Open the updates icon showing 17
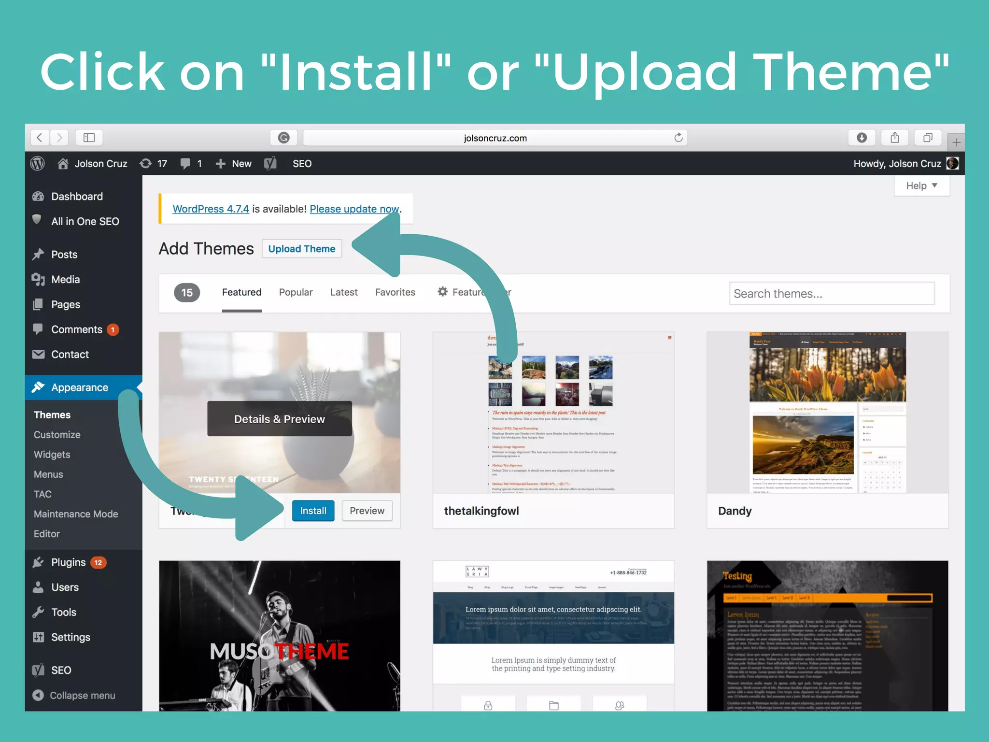 tap(153, 164)
